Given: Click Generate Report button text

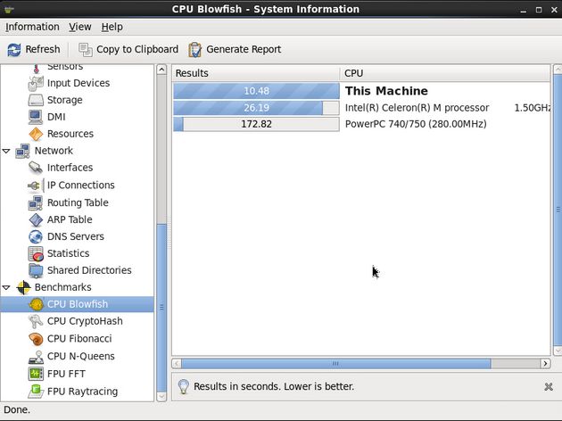Looking at the screenshot, I should (x=244, y=49).
